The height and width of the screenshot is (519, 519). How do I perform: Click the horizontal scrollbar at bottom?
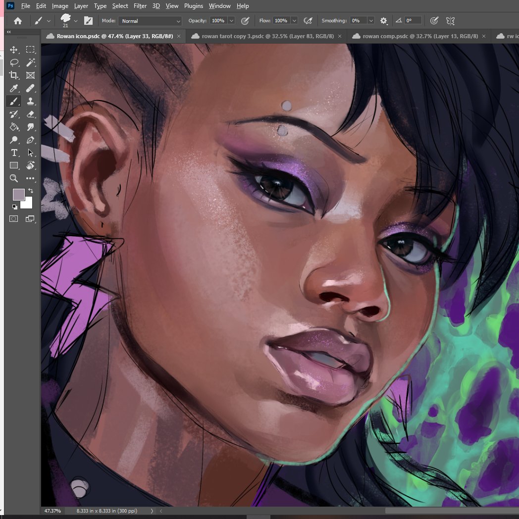point(452,511)
